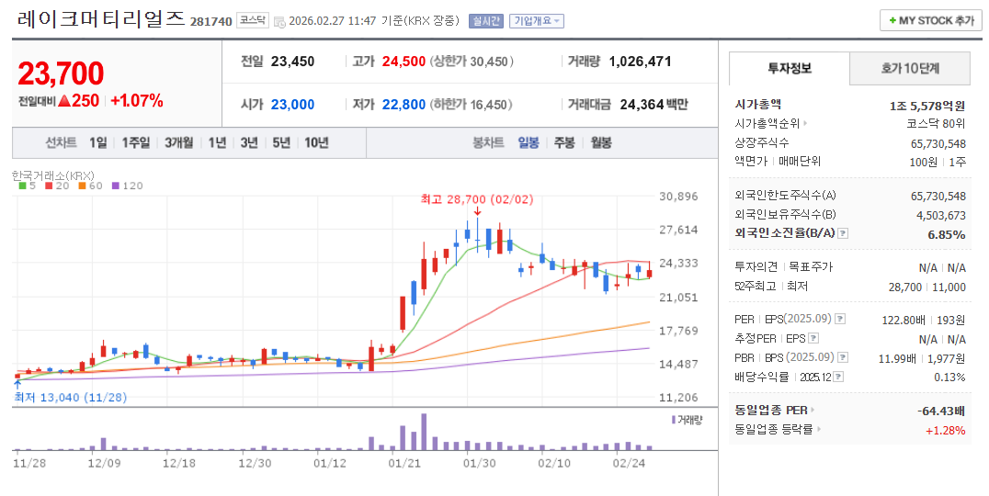Select 10년 line chart period
989x496 pixels.
(316, 143)
